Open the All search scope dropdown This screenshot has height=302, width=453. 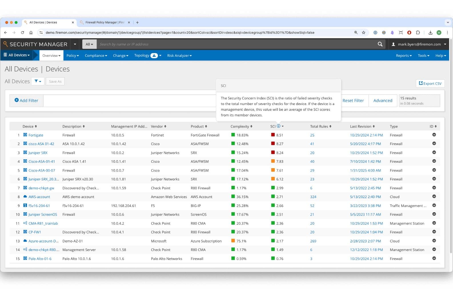(x=89, y=44)
